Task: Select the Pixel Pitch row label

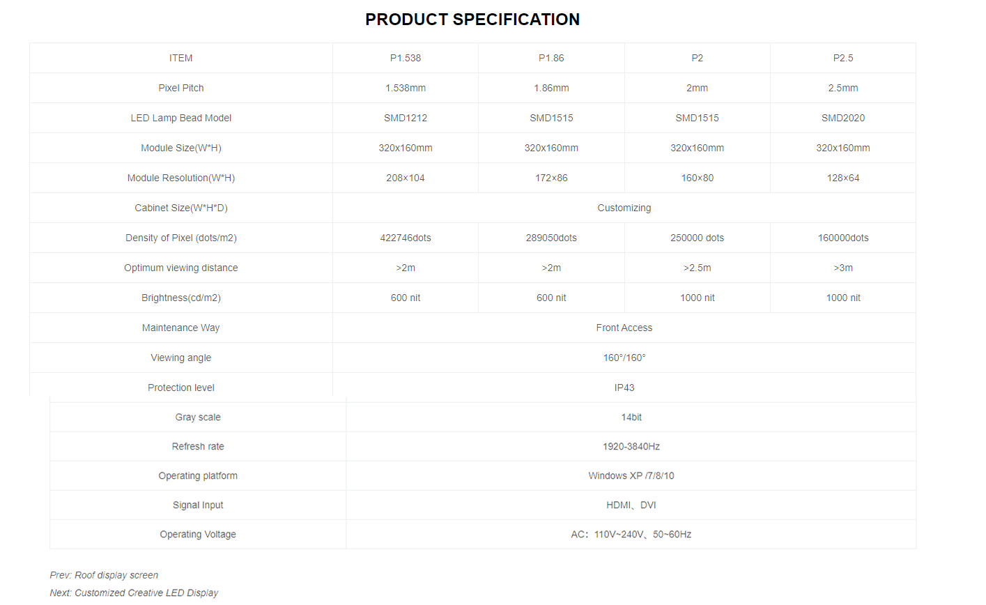Action: [181, 88]
